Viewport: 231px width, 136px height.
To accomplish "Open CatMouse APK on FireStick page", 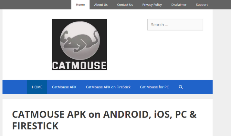I will pyautogui.click(x=108, y=87).
